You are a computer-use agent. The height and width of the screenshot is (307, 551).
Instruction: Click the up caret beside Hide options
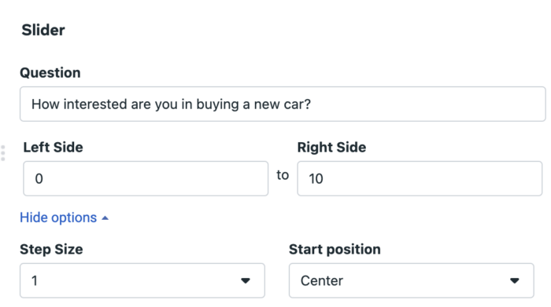[105, 218]
